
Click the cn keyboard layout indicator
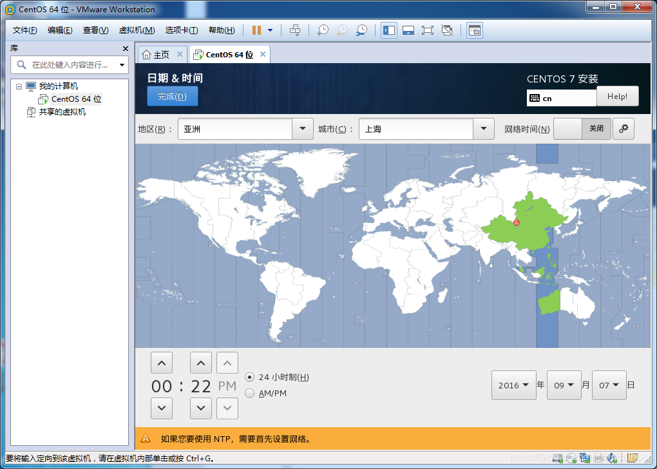pos(562,98)
